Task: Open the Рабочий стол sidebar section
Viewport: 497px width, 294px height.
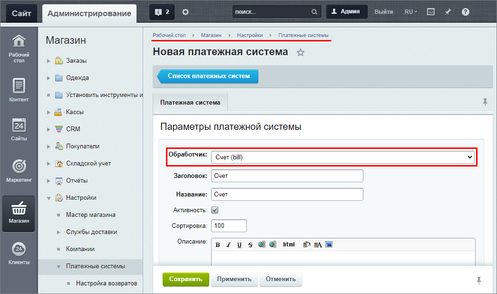Action: coord(19,49)
